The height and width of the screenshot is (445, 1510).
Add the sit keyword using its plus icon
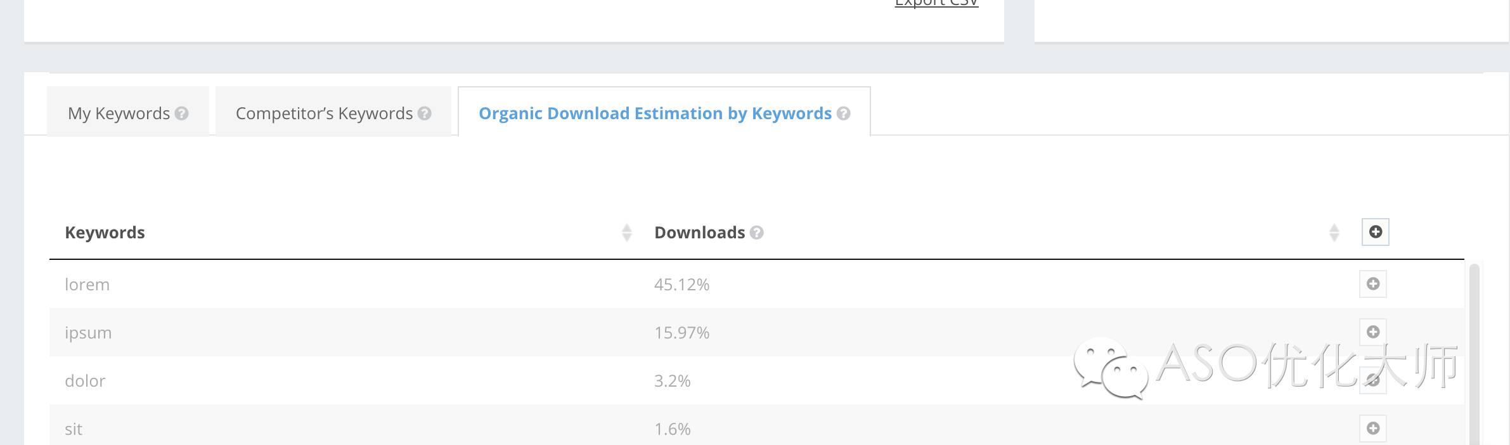pos(1373,429)
